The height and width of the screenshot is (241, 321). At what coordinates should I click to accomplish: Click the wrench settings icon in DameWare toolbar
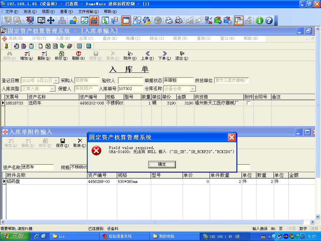coord(147,20)
